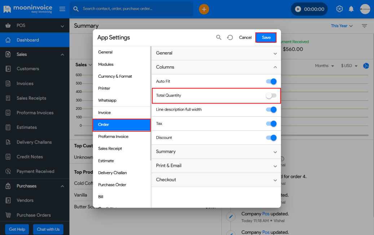374x235 pixels.
Task: Click the reset icon in App Settings header
Action: tap(230, 37)
